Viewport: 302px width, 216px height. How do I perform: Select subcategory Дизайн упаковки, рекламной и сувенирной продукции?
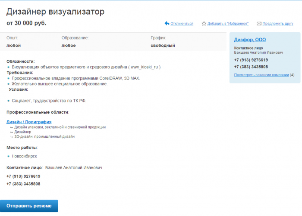point(60,127)
